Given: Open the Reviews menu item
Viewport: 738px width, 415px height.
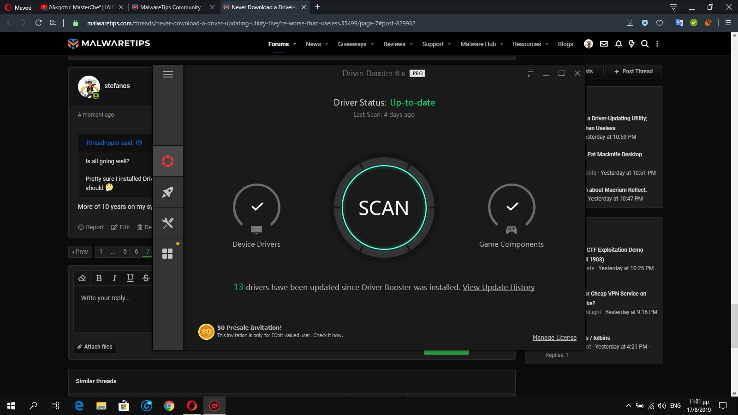Looking at the screenshot, I should 394,44.
